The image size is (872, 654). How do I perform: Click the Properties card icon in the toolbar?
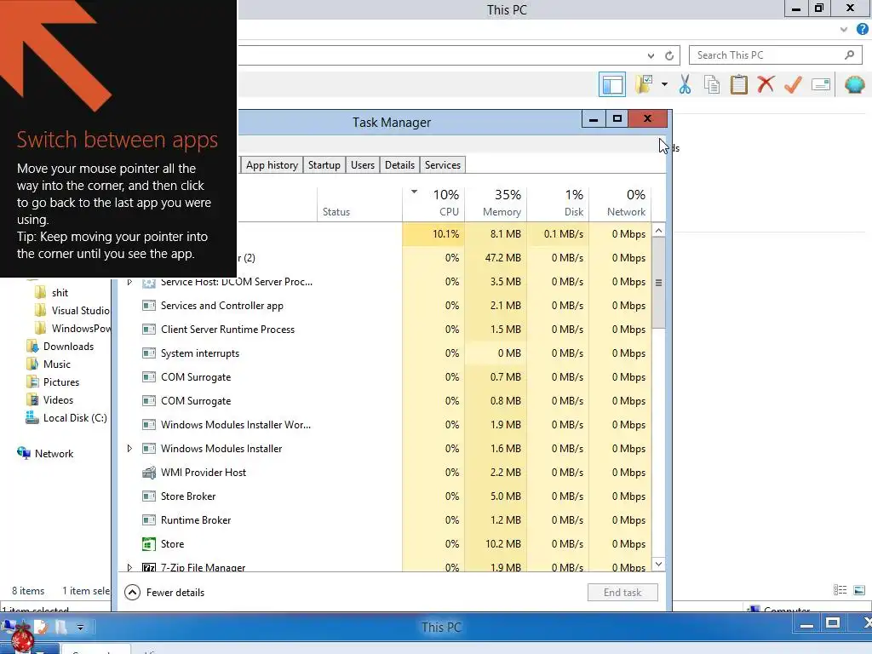click(x=821, y=84)
